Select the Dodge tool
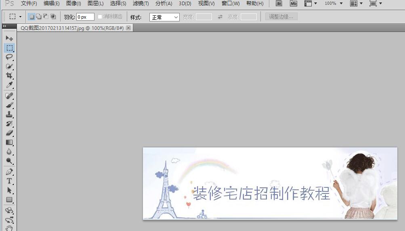The width and height of the screenshot is (405, 231). coord(9,161)
